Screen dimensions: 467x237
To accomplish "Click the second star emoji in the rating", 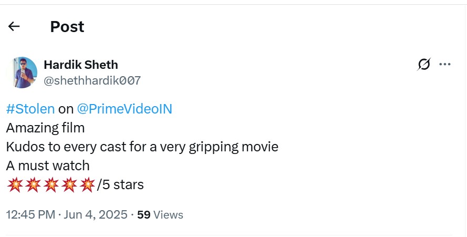I will coord(33,185).
